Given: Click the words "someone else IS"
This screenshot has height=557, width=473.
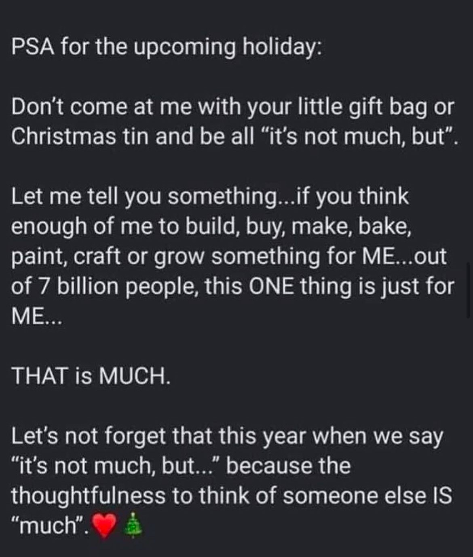Looking at the screenshot, I should [367, 496].
